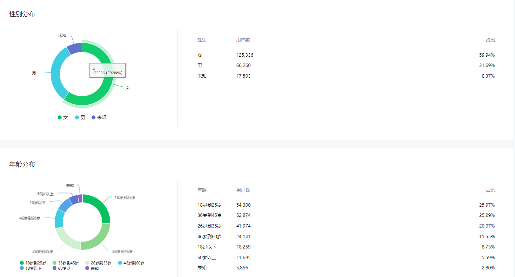Click the 年龄分布 section title

pos(22,164)
